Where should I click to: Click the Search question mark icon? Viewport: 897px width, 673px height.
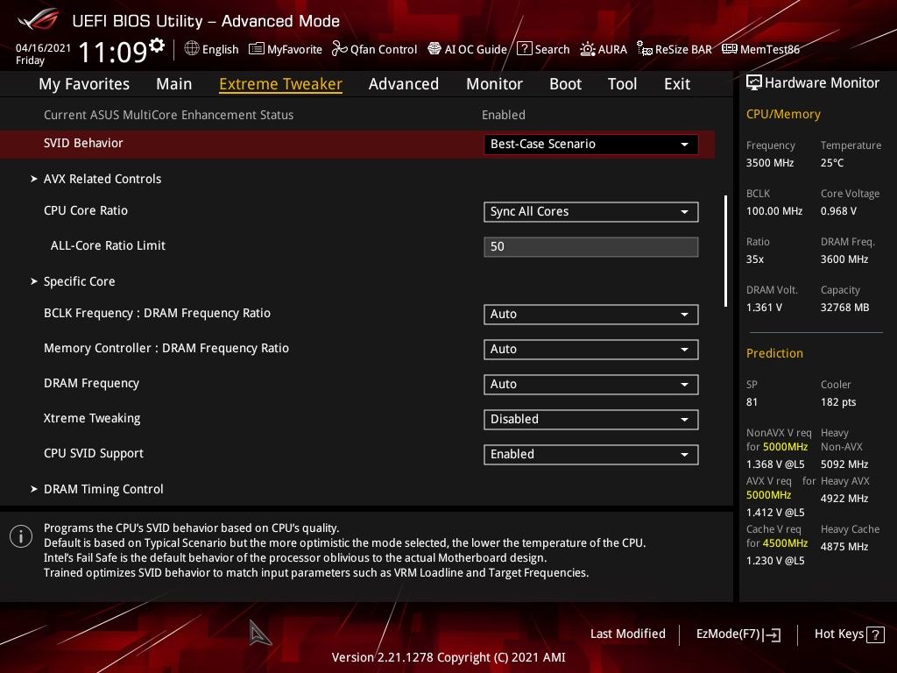(x=524, y=49)
